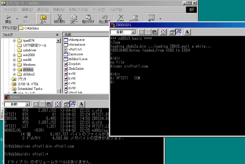Click the Copy icon in zb3dos toolbar
245x164 pixels.
[42, 104]
